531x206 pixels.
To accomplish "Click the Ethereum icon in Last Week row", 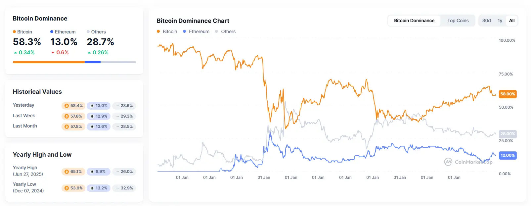I will point(92,116).
